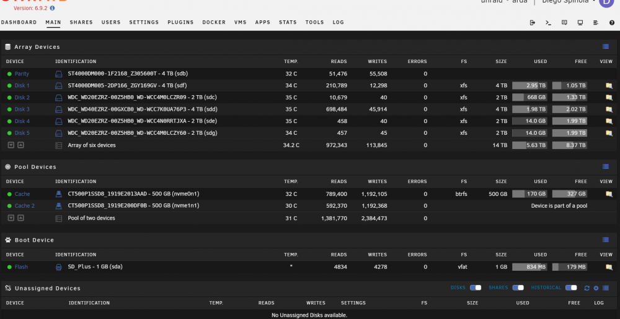Refresh Unassigned Devices with refresh icon
The height and width of the screenshot is (319, 620).
click(587, 288)
